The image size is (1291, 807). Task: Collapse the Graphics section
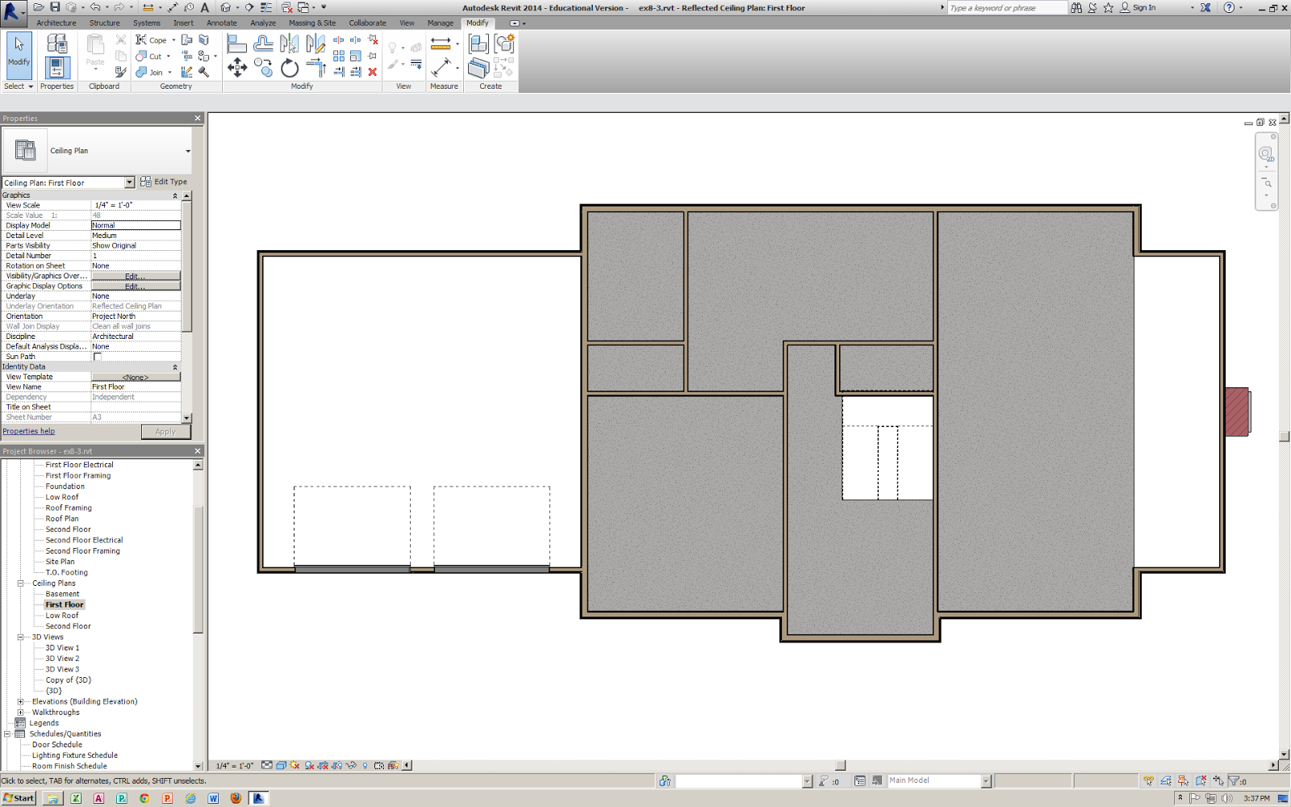point(175,195)
